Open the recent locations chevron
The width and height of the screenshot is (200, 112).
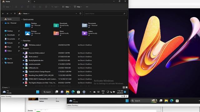coord(11,14)
